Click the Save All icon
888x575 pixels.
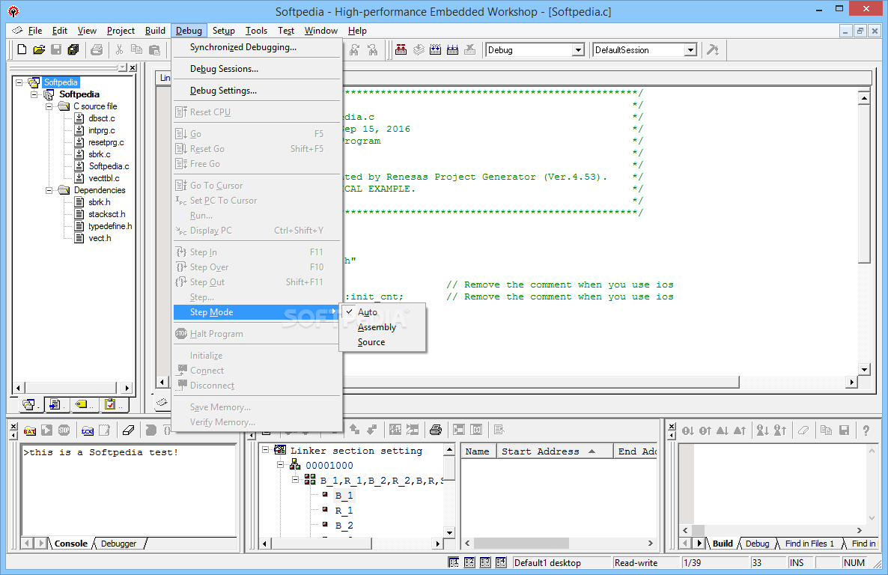[x=73, y=50]
